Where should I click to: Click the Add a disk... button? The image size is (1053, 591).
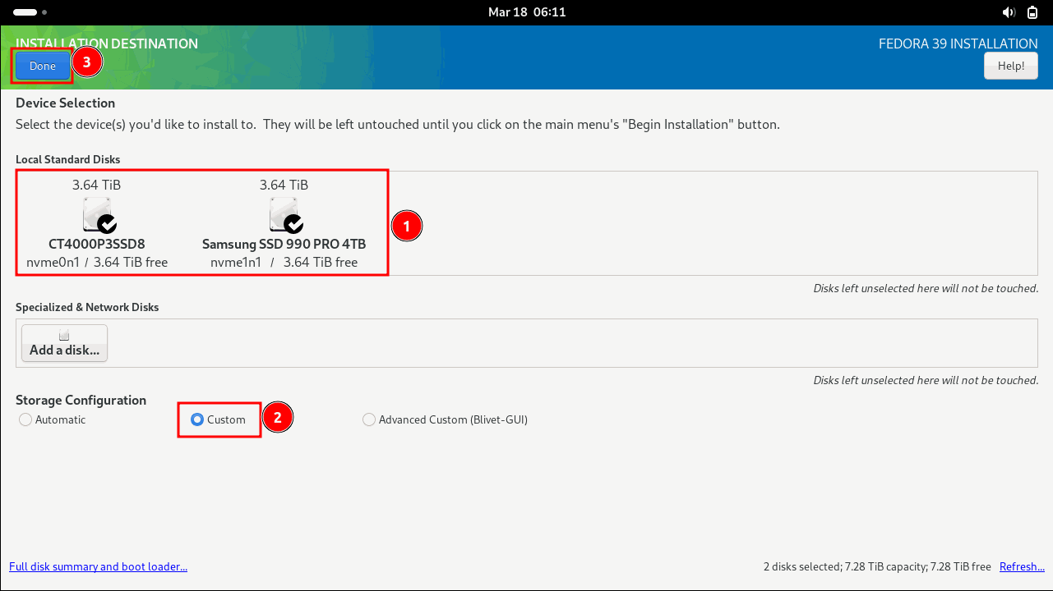[64, 343]
